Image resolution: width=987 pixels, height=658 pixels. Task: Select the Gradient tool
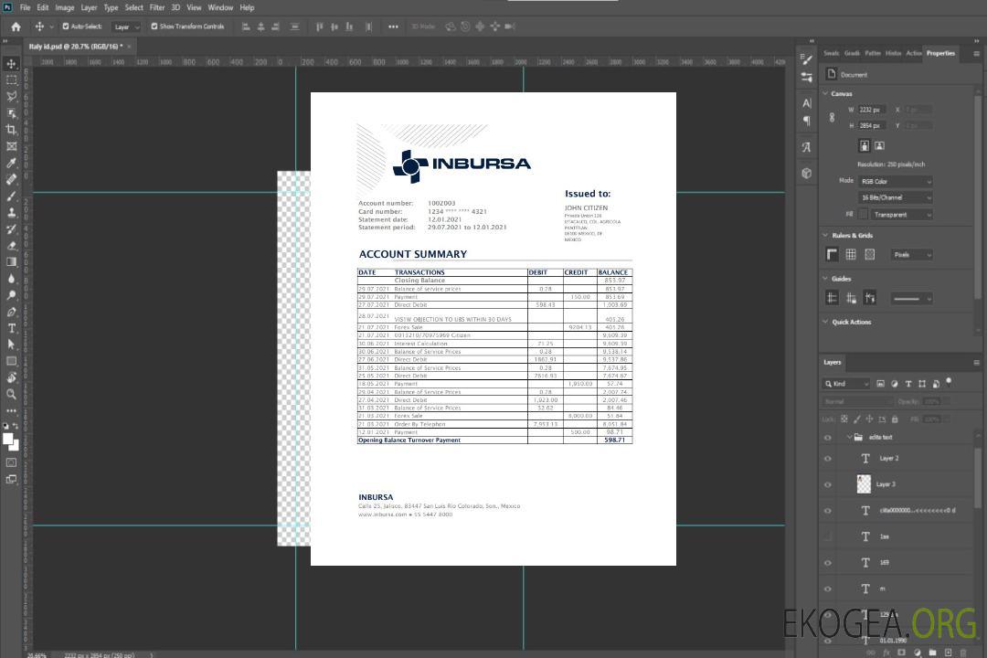(x=11, y=262)
